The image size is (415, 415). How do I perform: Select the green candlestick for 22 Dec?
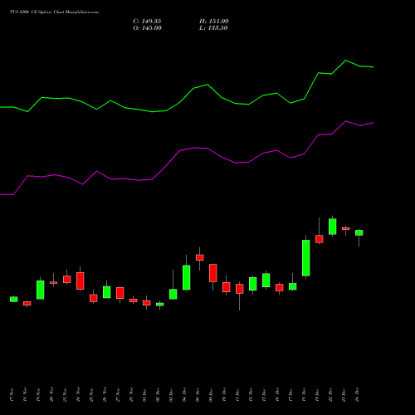[333, 227]
